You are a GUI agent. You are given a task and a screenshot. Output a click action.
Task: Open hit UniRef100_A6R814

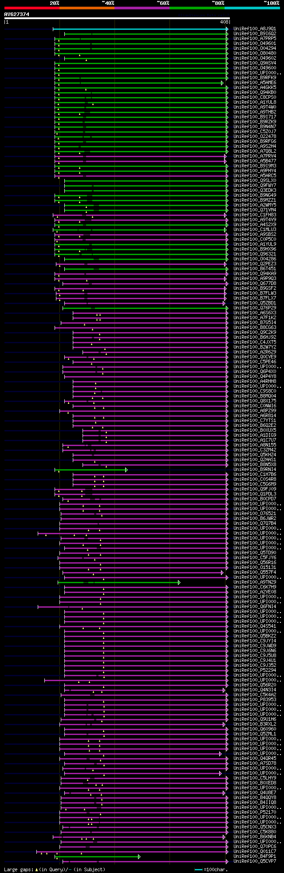(255, 416)
